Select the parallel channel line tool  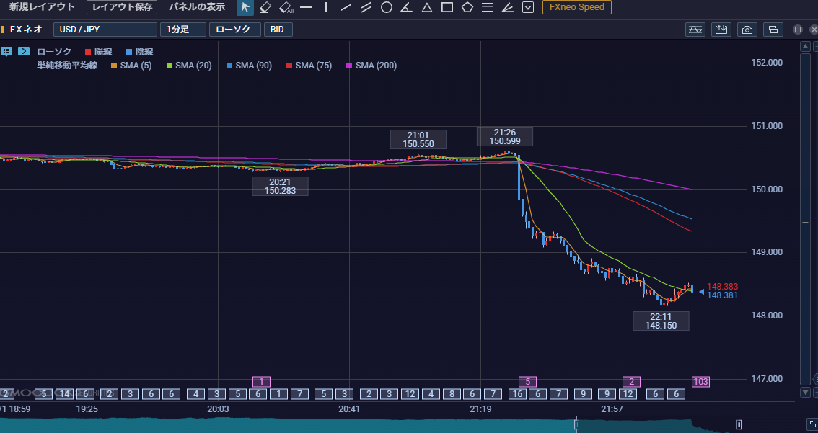[x=366, y=7]
